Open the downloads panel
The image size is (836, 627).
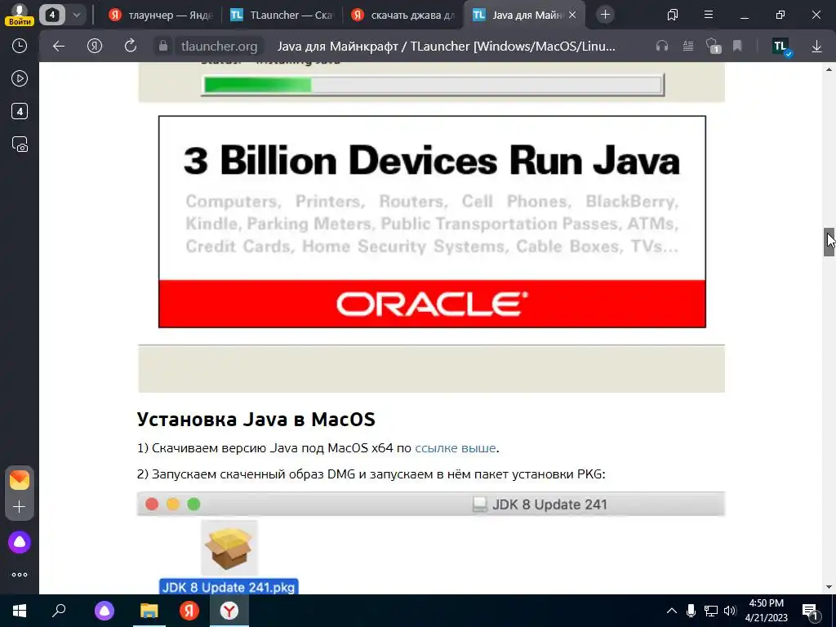click(816, 47)
